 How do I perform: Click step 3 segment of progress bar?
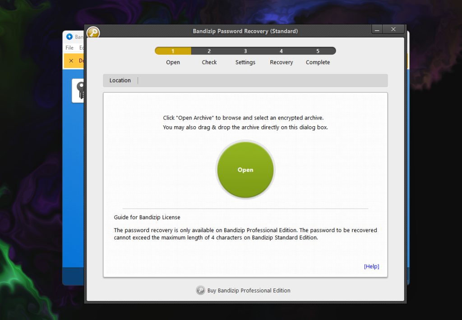click(245, 51)
